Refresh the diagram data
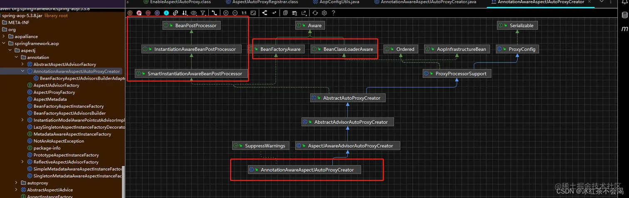 [x=315, y=13]
